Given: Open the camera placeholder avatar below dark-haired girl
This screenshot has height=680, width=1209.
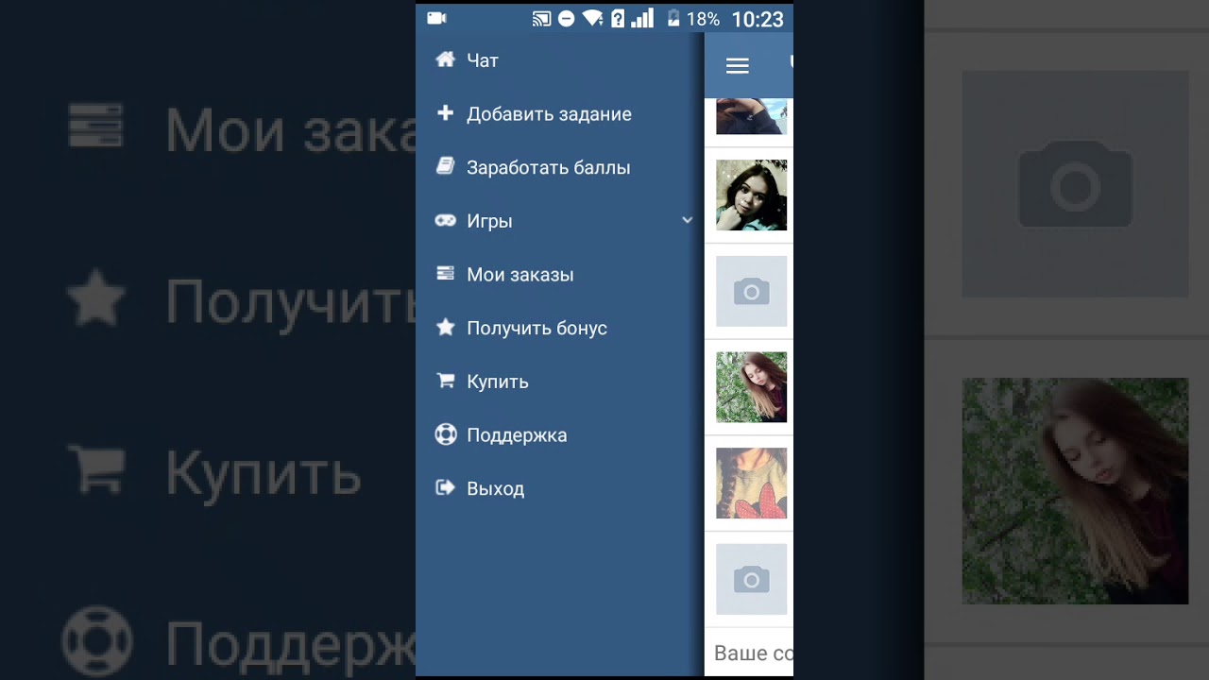Looking at the screenshot, I should point(752,291).
